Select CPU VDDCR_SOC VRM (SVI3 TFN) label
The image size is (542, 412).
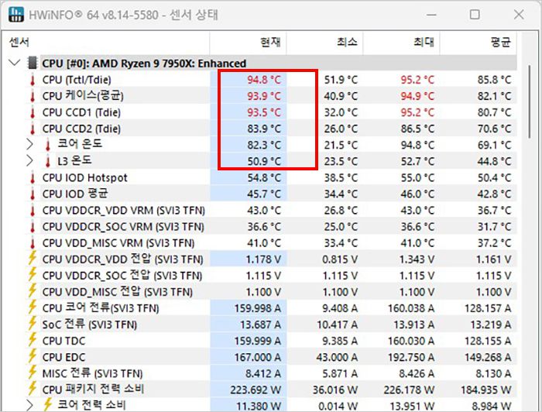123,226
